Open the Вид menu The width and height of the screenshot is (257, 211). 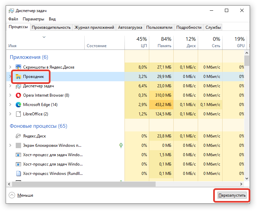[52, 19]
